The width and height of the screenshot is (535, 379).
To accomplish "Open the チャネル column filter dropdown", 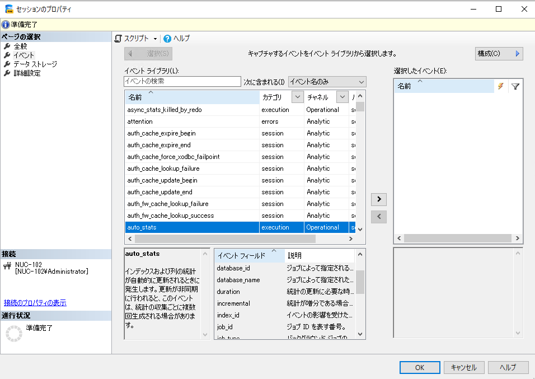I will click(x=342, y=97).
